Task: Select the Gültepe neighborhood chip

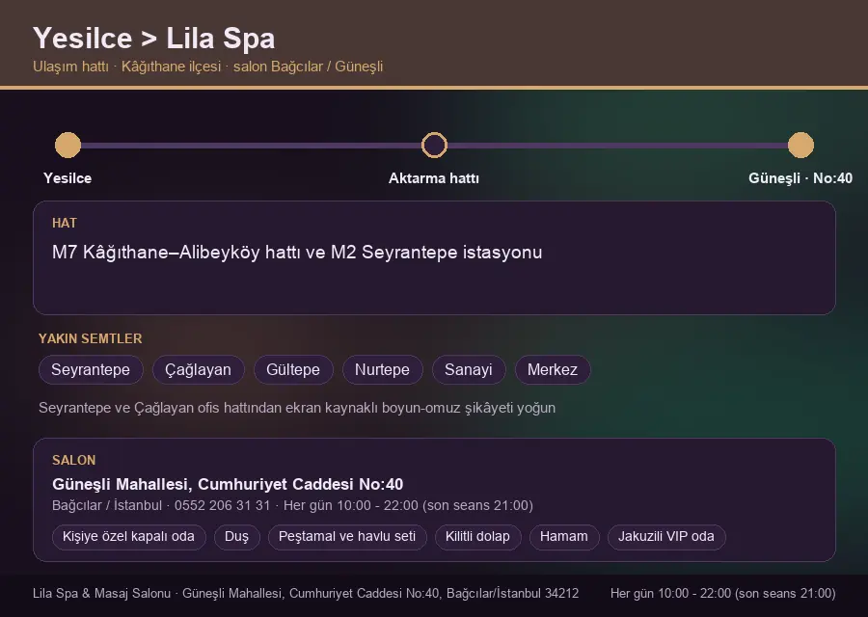Action: point(293,369)
